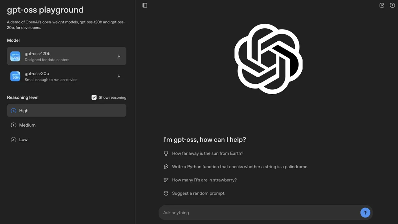Click the pencil icon beside the strawberry question
This screenshot has width=398, height=224.
coord(166,180)
